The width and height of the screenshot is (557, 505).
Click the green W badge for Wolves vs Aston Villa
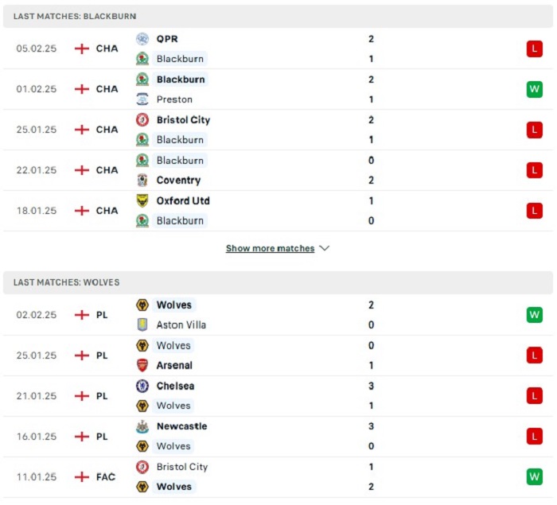[534, 315]
